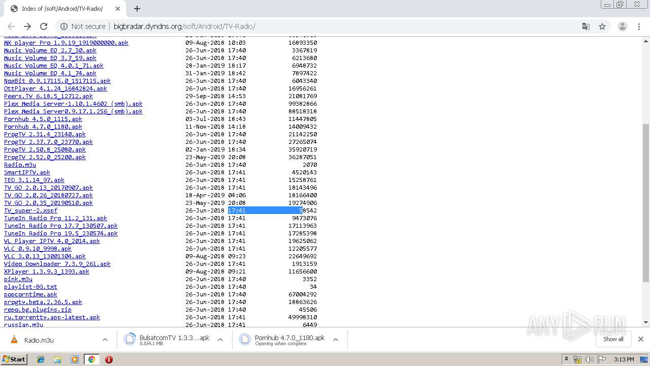Go forward to the next page
Viewport: 650px width, 366px height.
(27, 26)
